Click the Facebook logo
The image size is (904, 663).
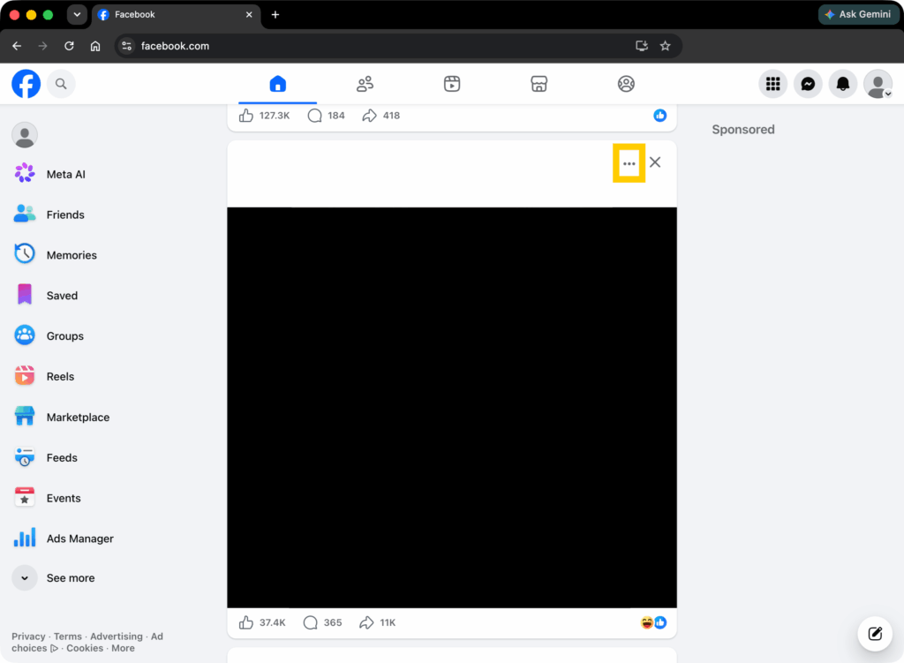26,84
